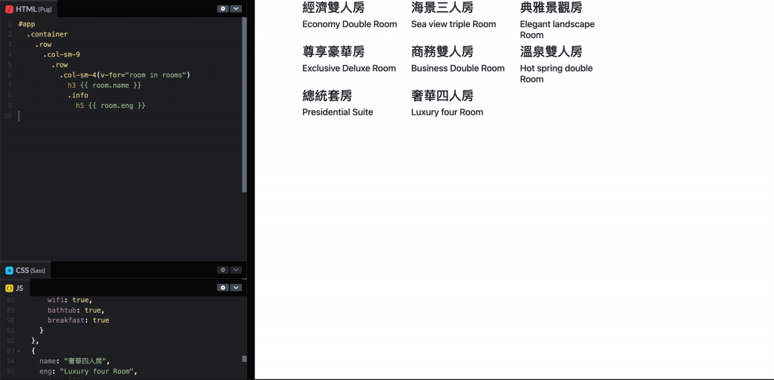Click the 溫泉雙人房 heading
This screenshot has width=774, height=380.
pos(551,51)
